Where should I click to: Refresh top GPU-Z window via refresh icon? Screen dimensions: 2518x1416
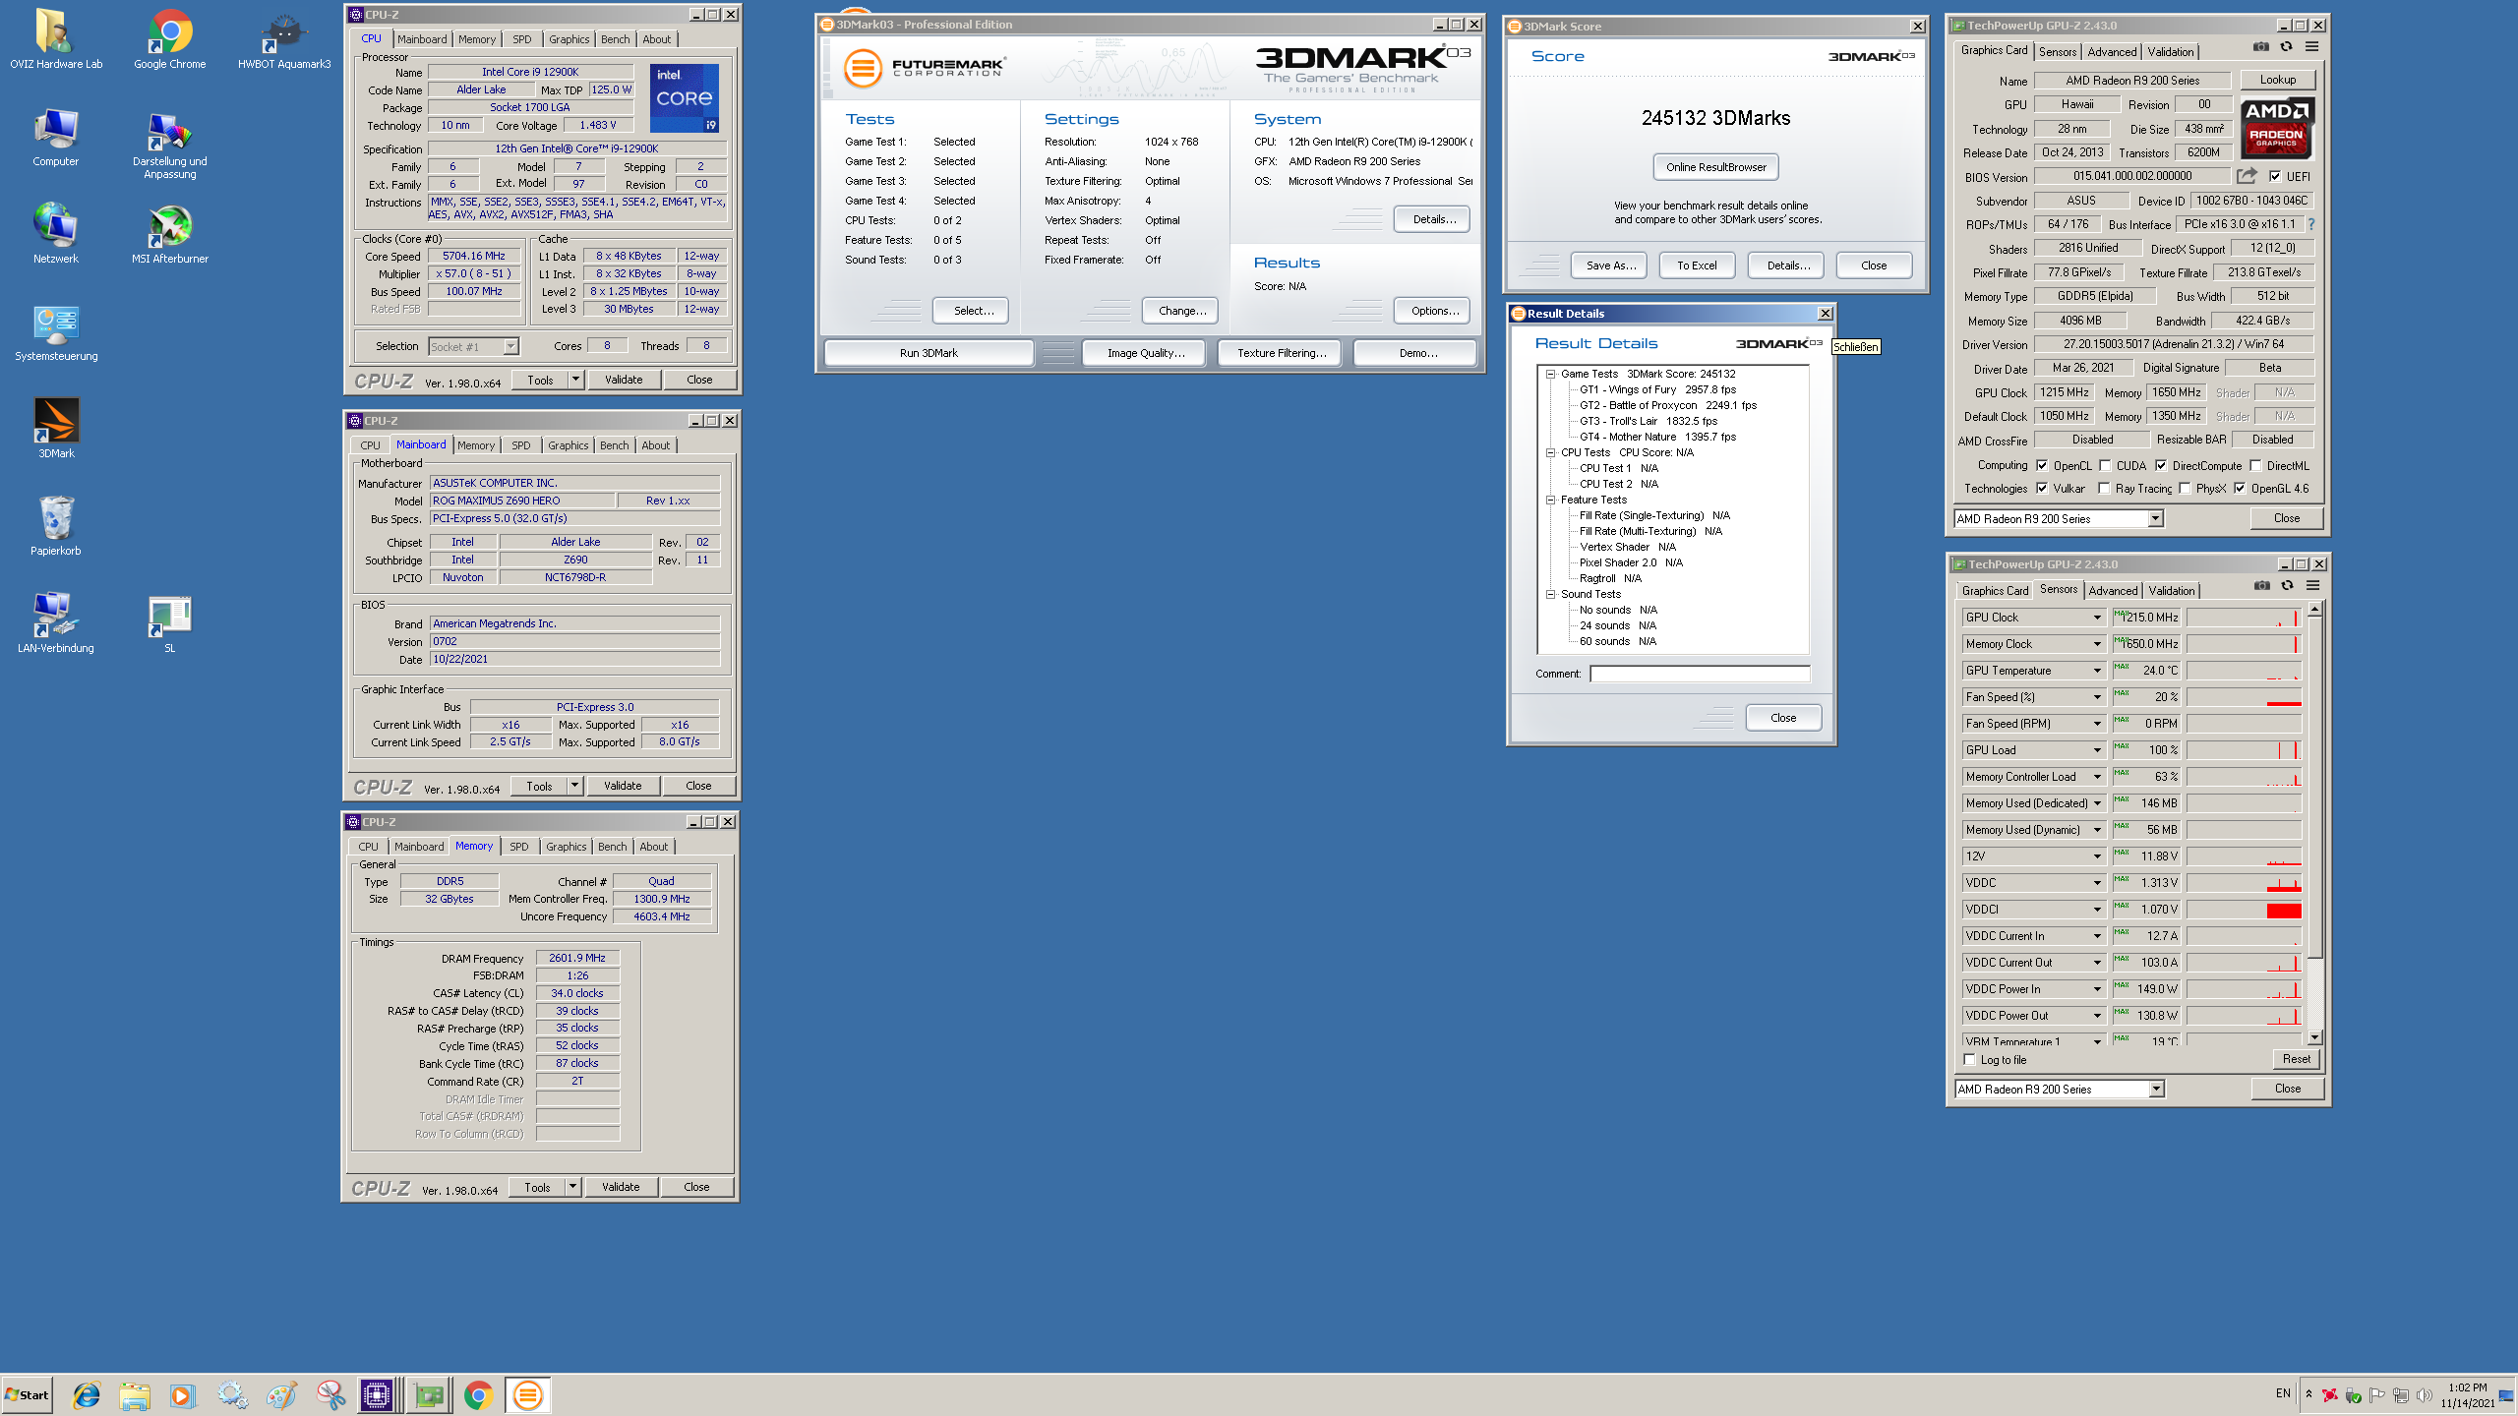(x=2286, y=47)
